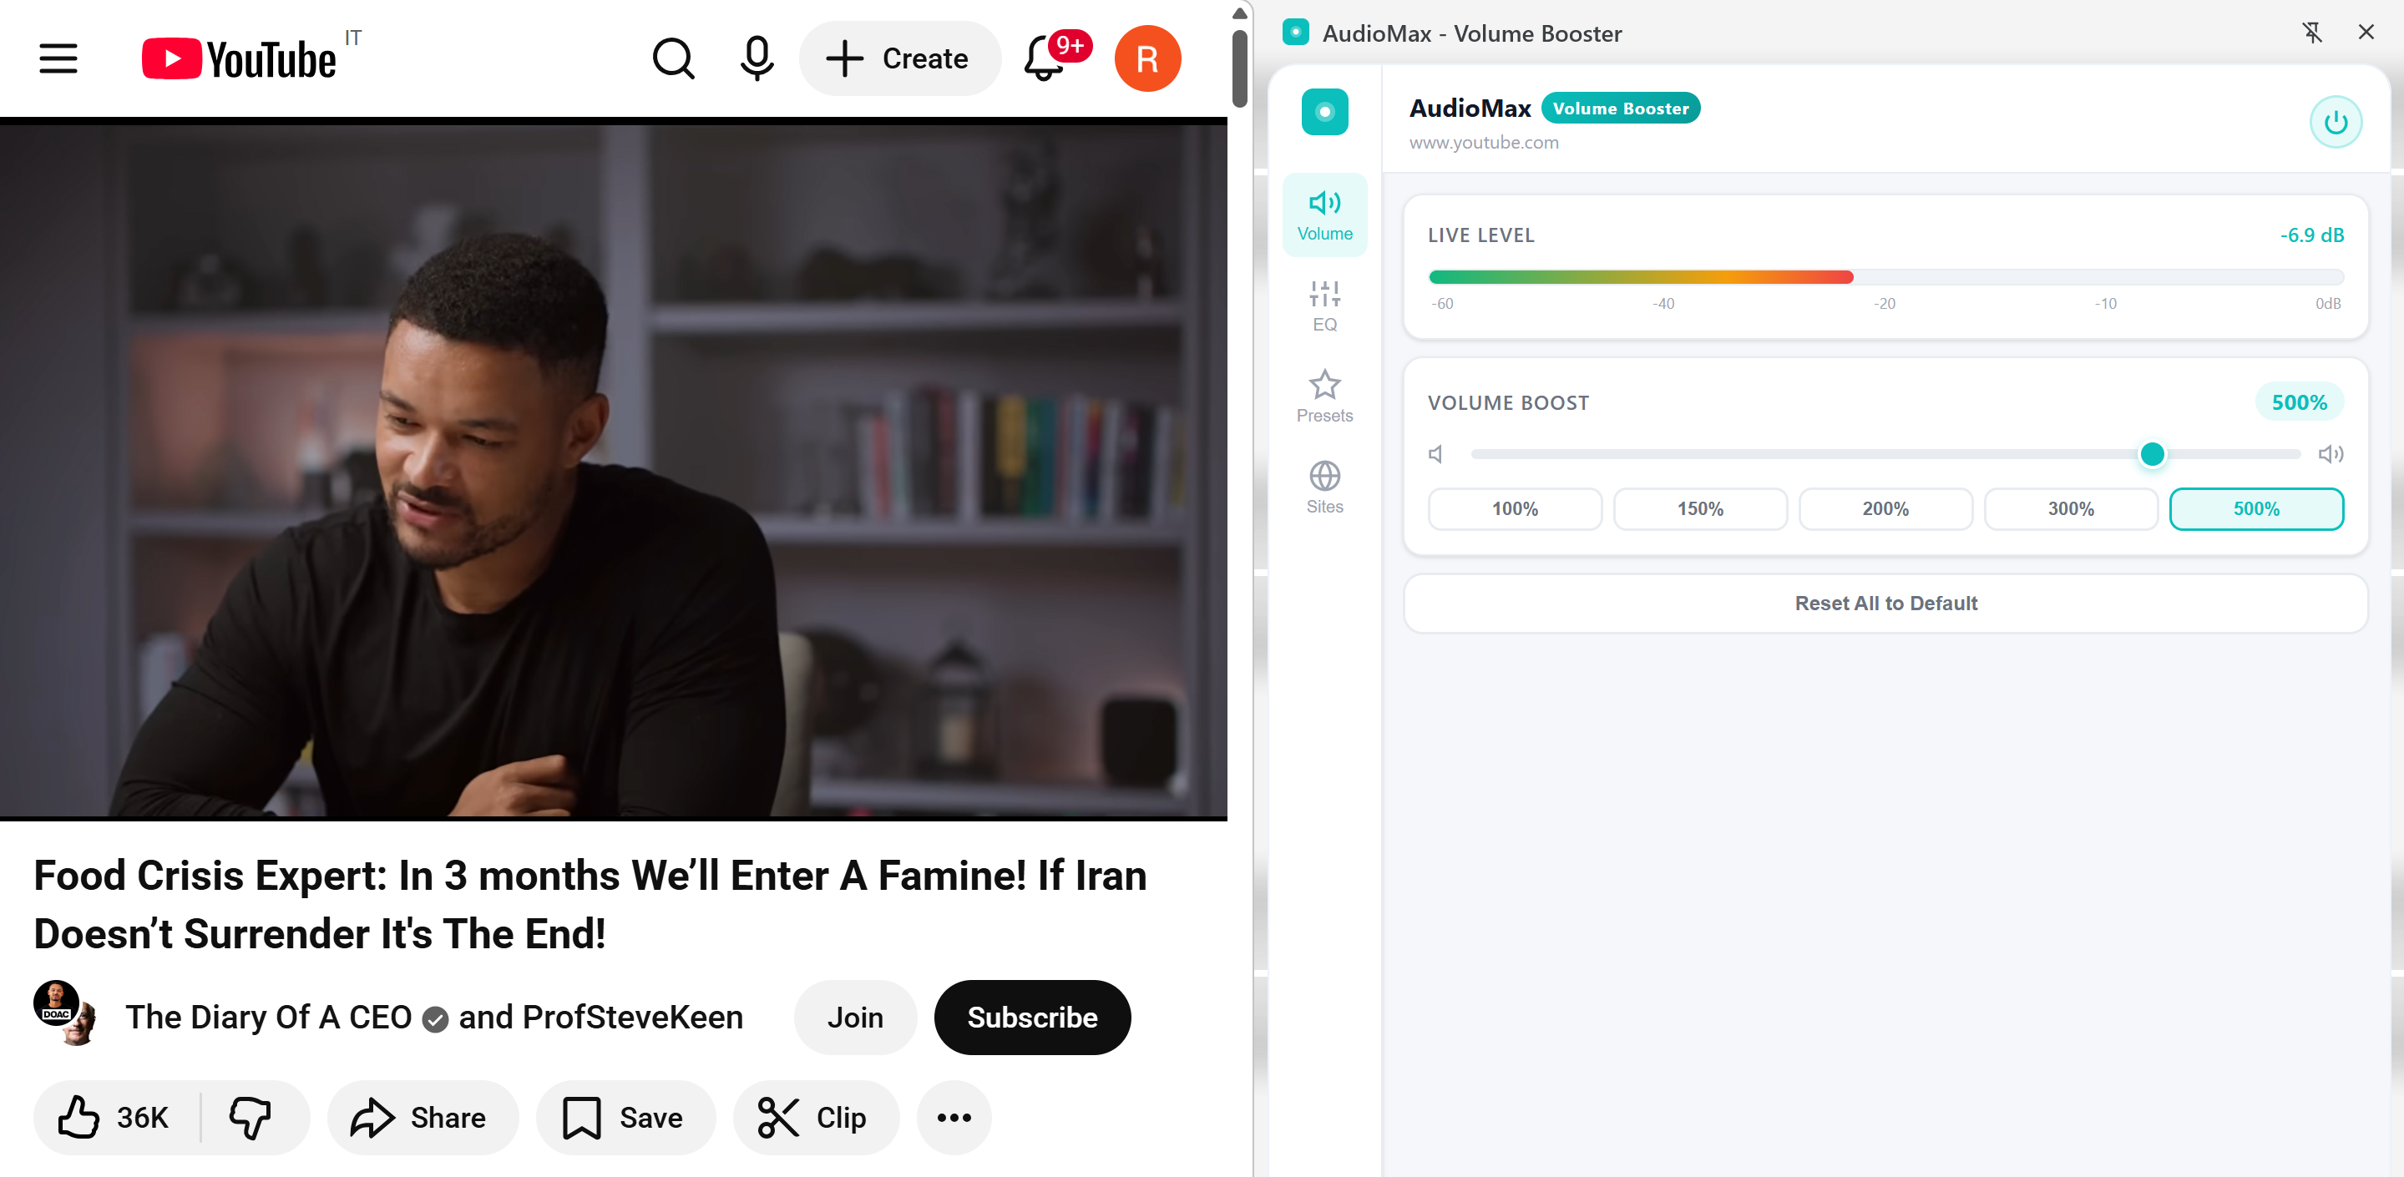Dislike the video with thumbs-down icon
Image resolution: width=2404 pixels, height=1177 pixels.
point(251,1117)
